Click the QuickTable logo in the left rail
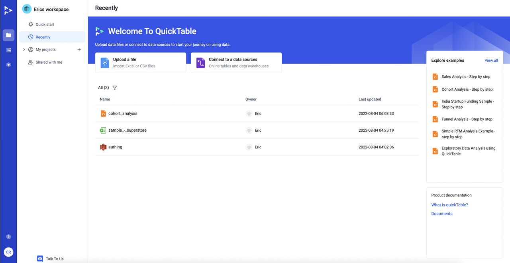This screenshot has height=263, width=510. click(x=8, y=10)
